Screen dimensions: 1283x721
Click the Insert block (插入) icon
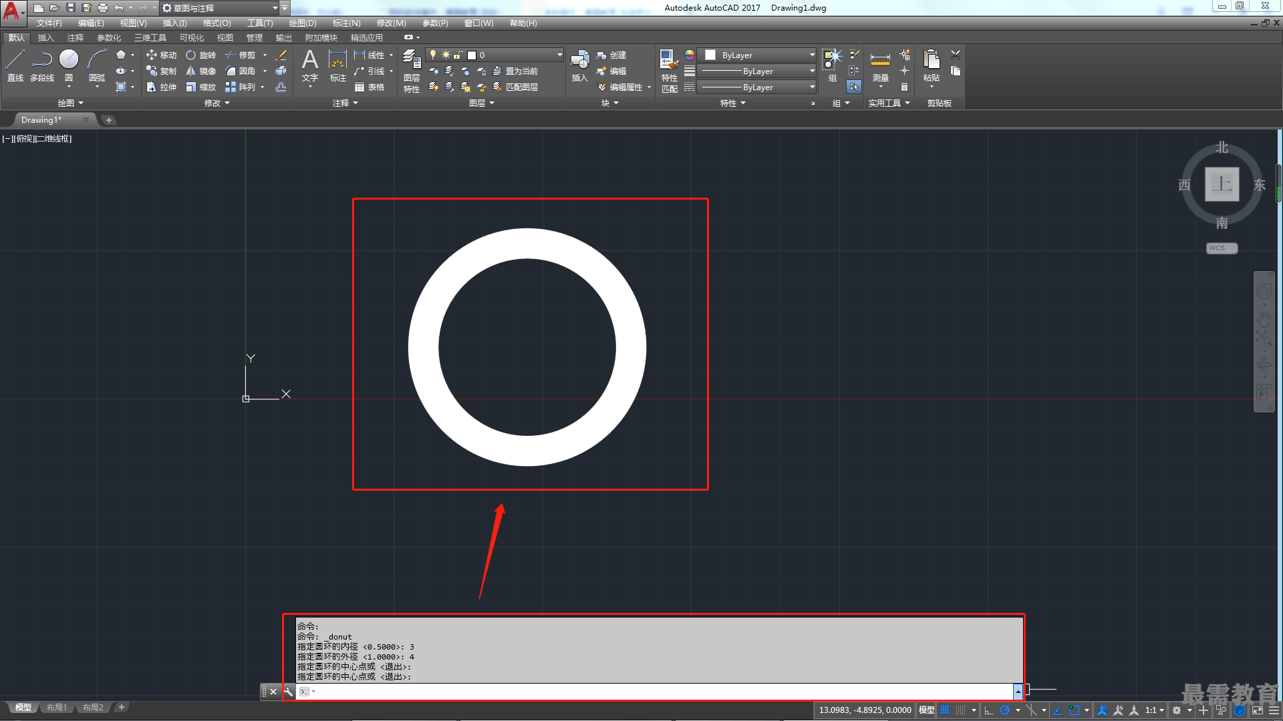click(579, 65)
